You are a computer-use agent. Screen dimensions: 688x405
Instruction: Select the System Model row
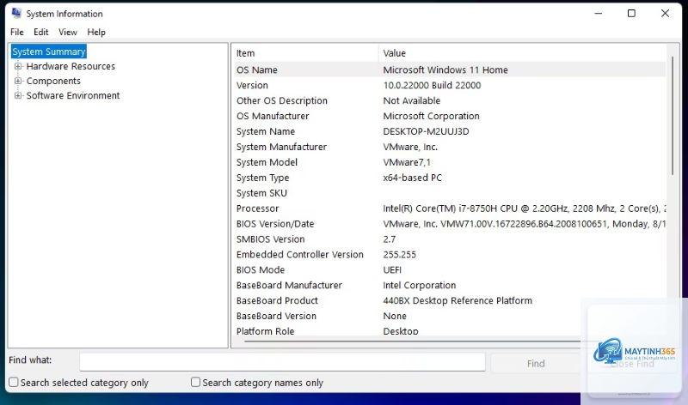click(x=449, y=162)
